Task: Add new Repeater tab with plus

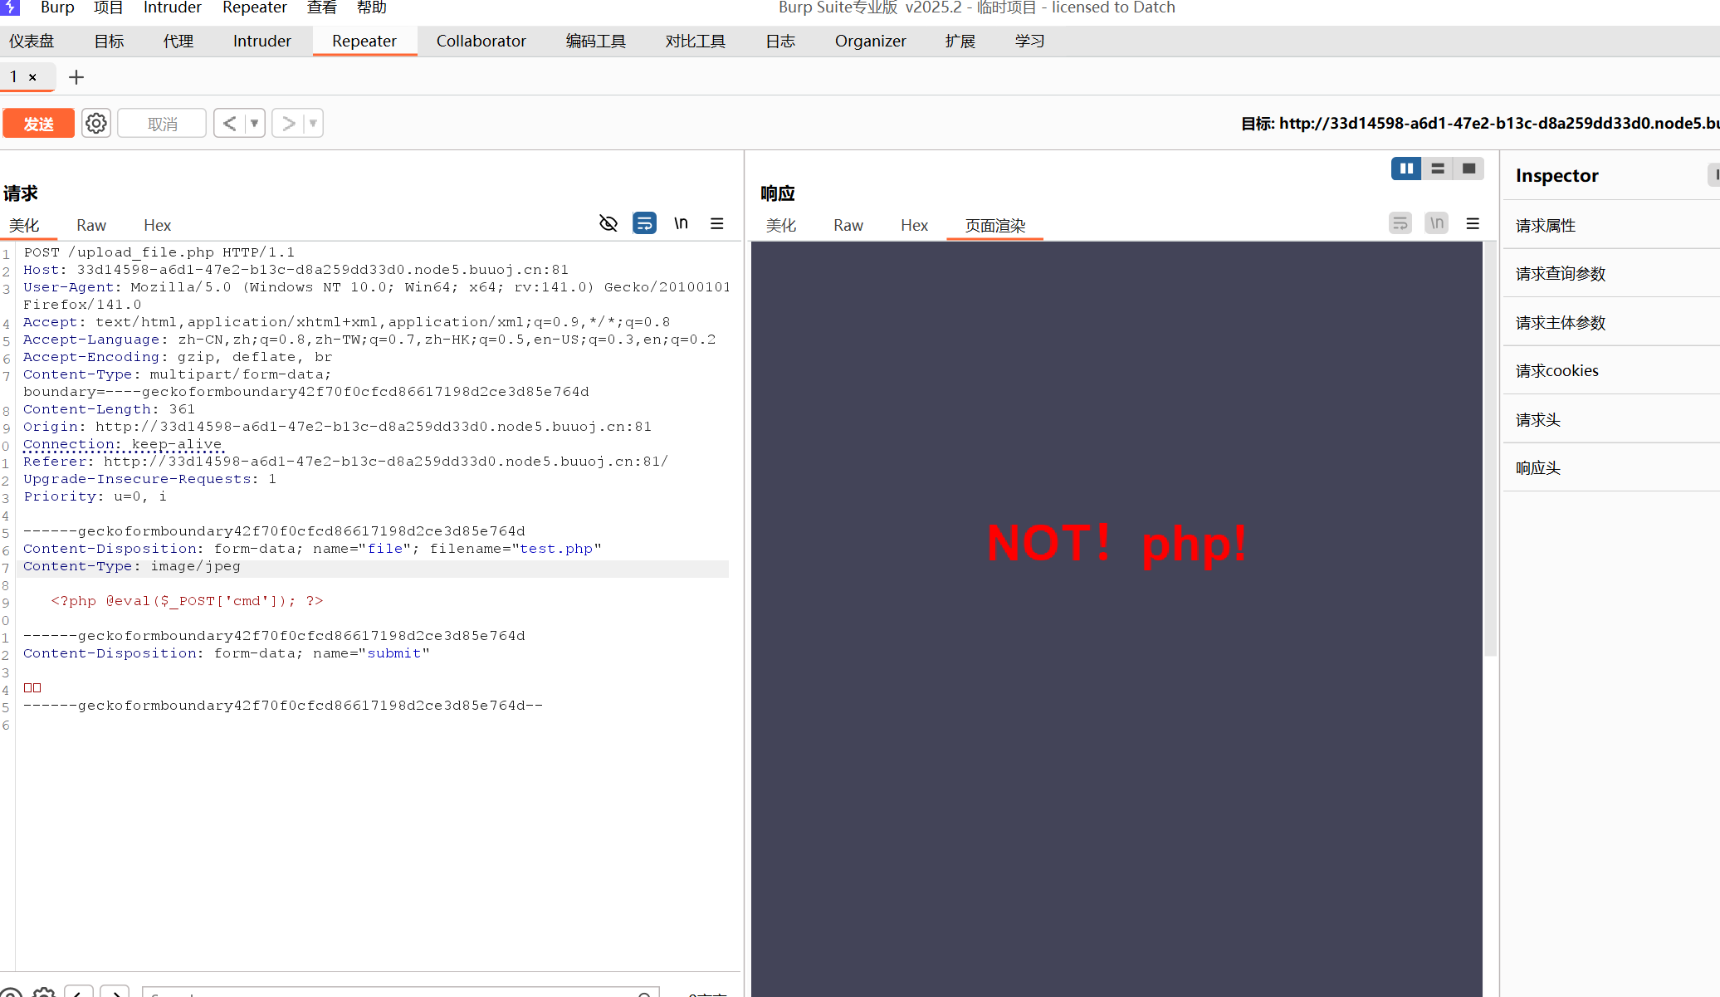Action: pyautogui.click(x=76, y=77)
